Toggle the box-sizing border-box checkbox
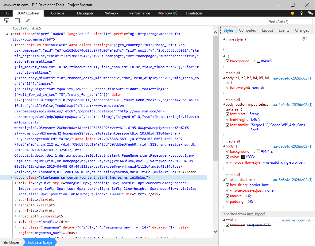Viewport: 315px width, 246px height. (227, 185)
